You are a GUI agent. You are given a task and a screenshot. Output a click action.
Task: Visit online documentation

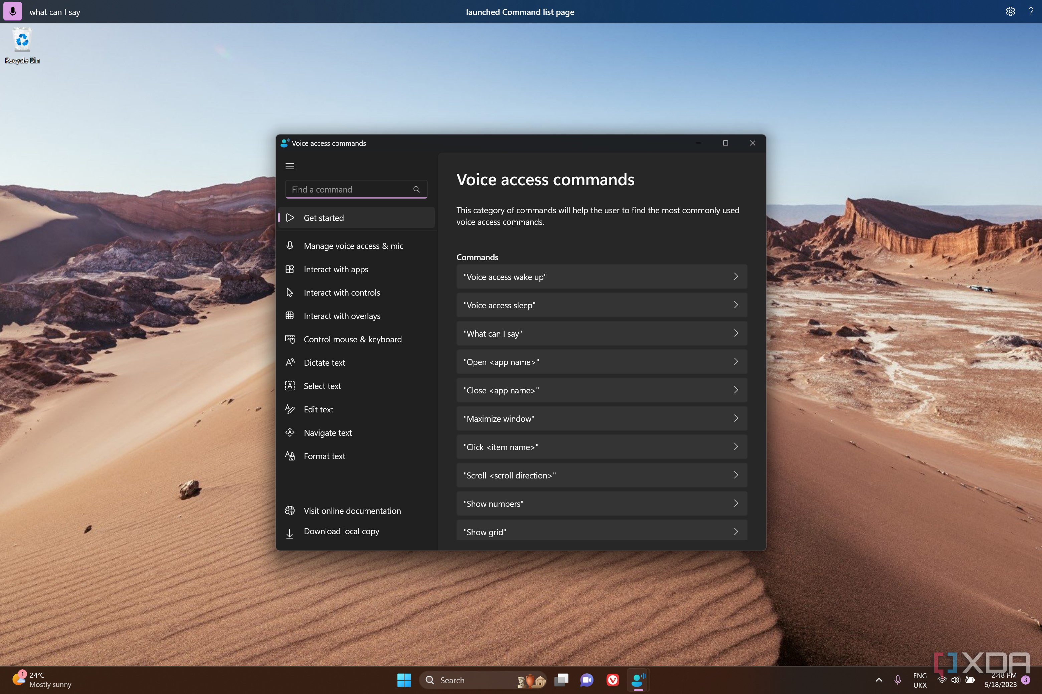click(352, 510)
